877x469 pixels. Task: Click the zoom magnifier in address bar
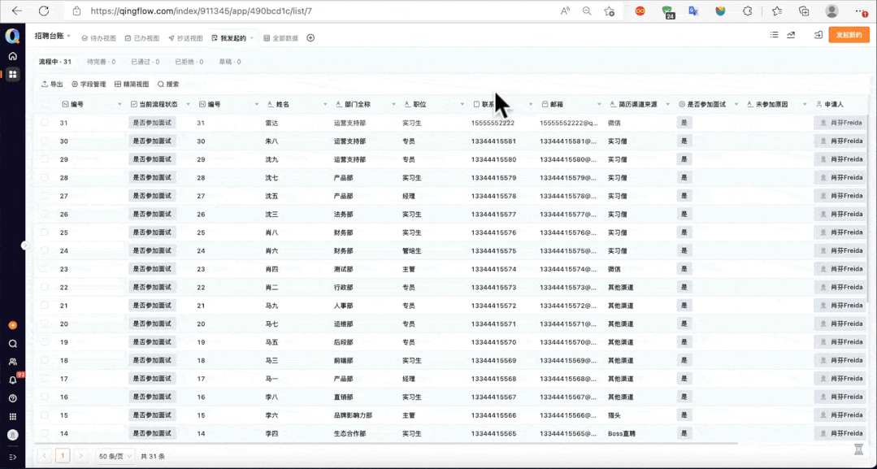coord(587,11)
